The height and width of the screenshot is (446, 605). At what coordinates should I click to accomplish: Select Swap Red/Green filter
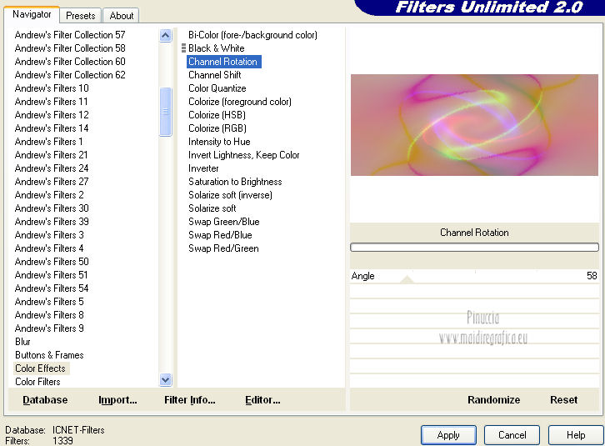point(223,248)
